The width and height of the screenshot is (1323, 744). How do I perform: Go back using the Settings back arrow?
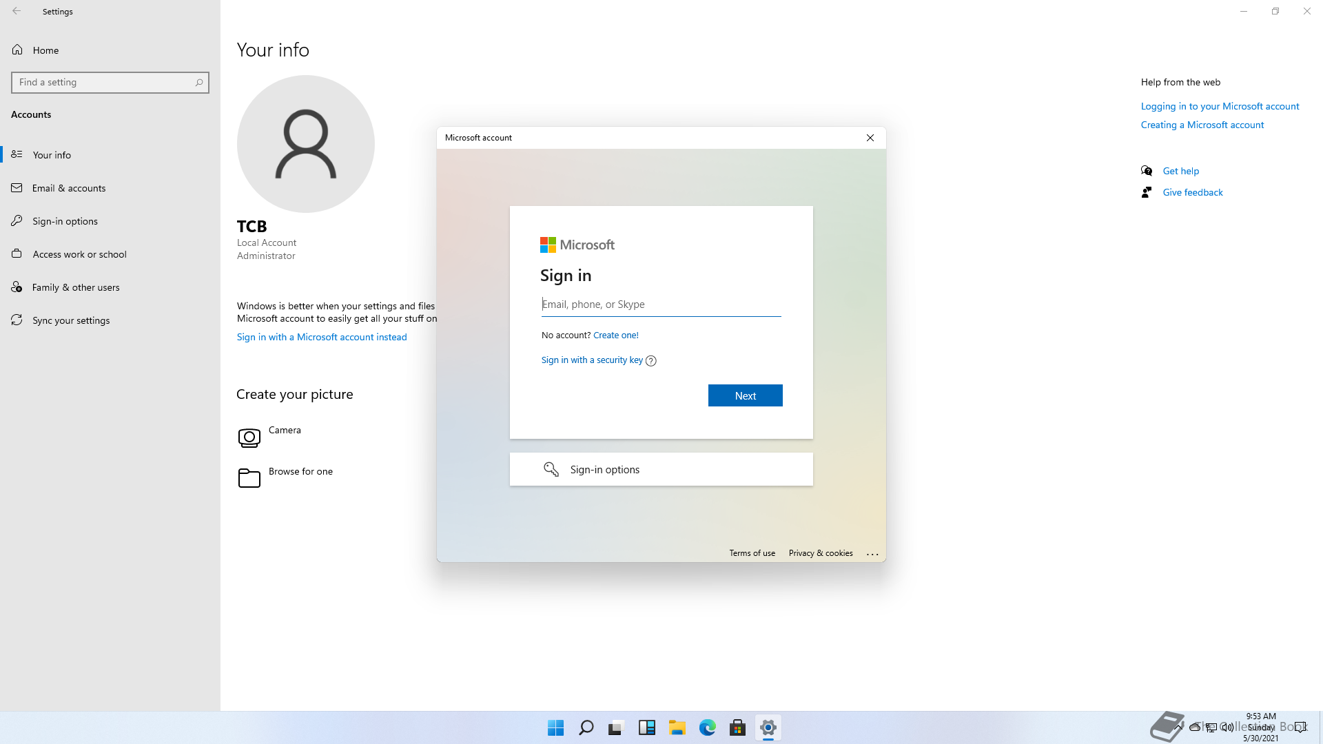17,11
